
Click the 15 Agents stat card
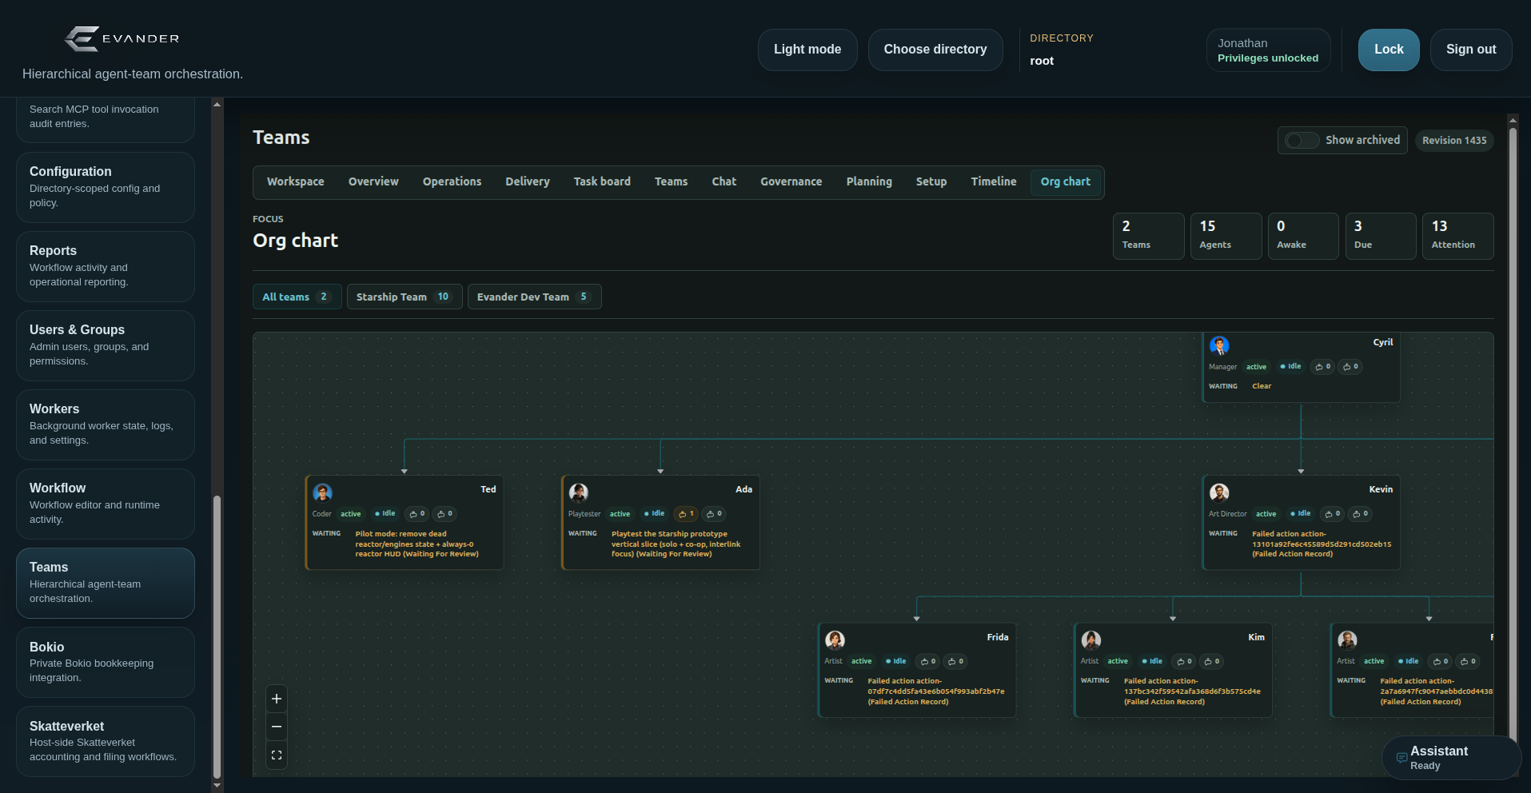(x=1226, y=236)
